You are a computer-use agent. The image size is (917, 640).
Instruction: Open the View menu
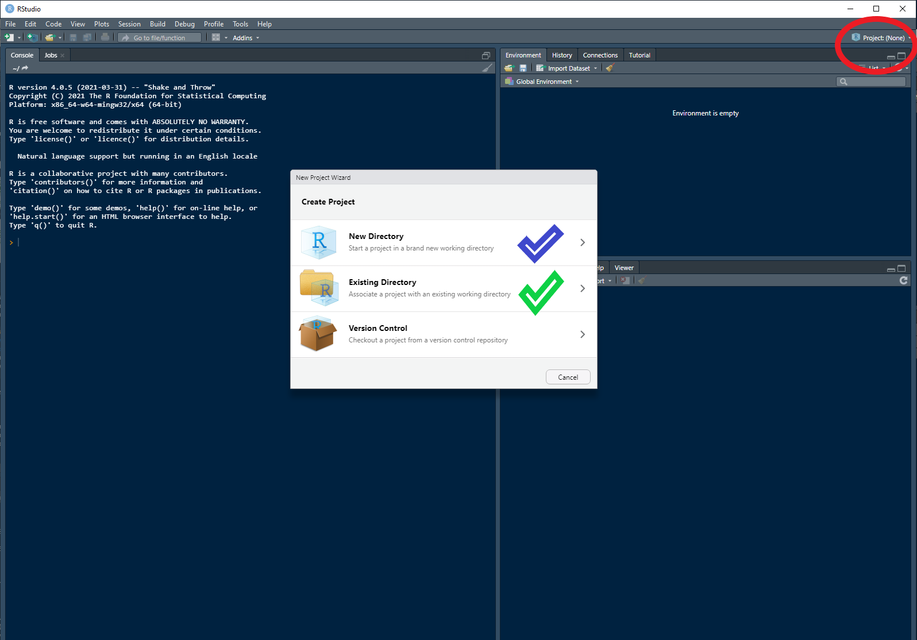tap(78, 24)
